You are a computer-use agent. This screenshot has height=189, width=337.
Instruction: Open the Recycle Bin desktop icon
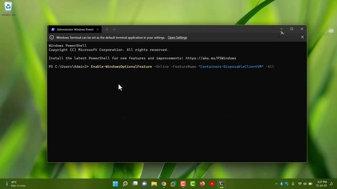click(8, 8)
